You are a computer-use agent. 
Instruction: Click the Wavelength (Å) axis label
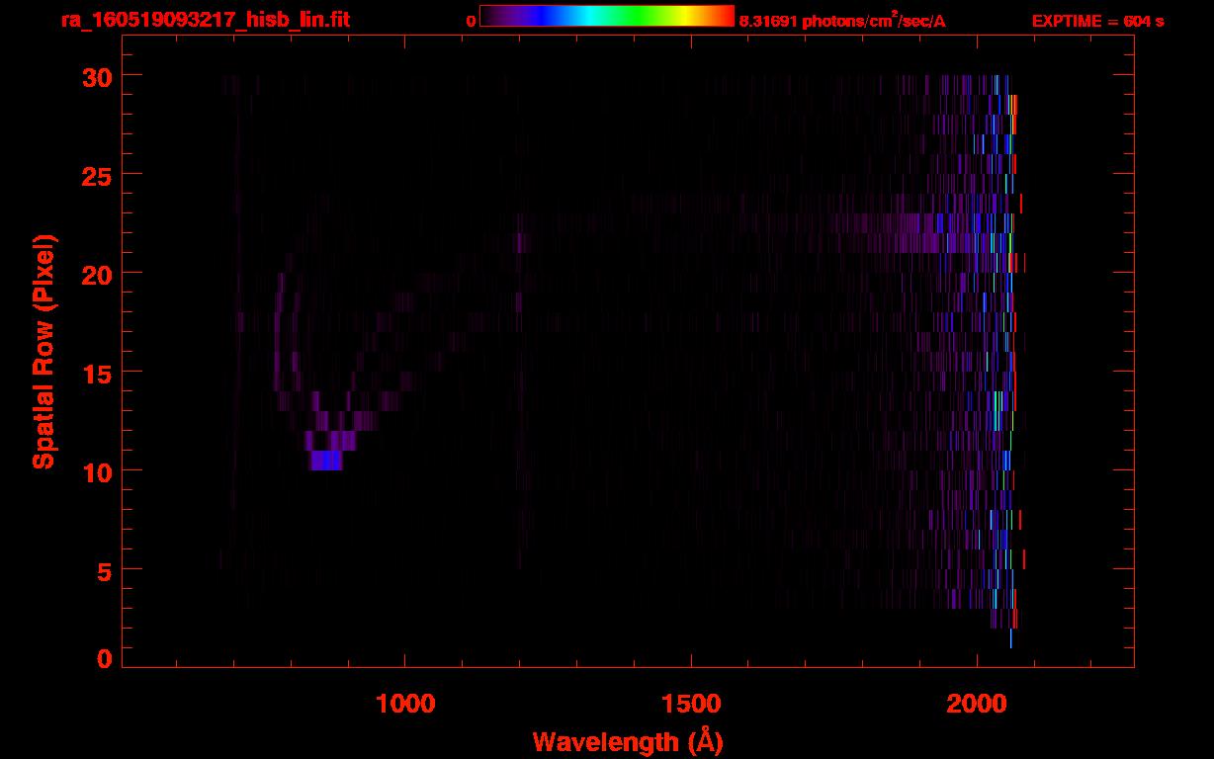pos(628,741)
